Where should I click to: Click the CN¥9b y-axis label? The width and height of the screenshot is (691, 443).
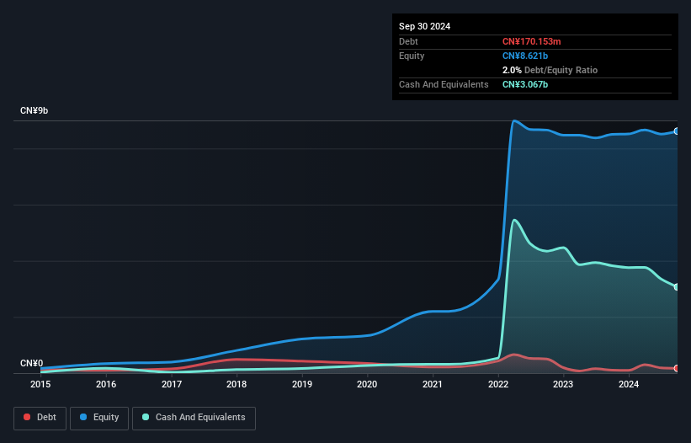pos(34,110)
